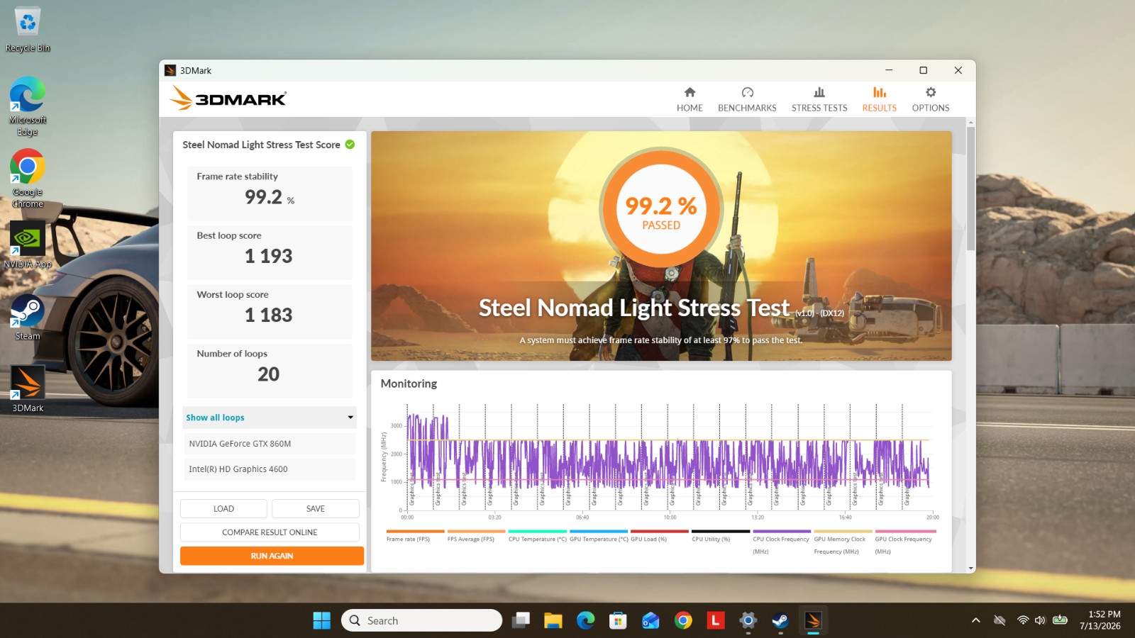Click the Save button

click(x=316, y=509)
